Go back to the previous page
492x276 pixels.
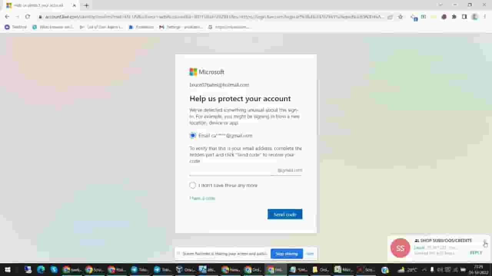tap(7, 17)
